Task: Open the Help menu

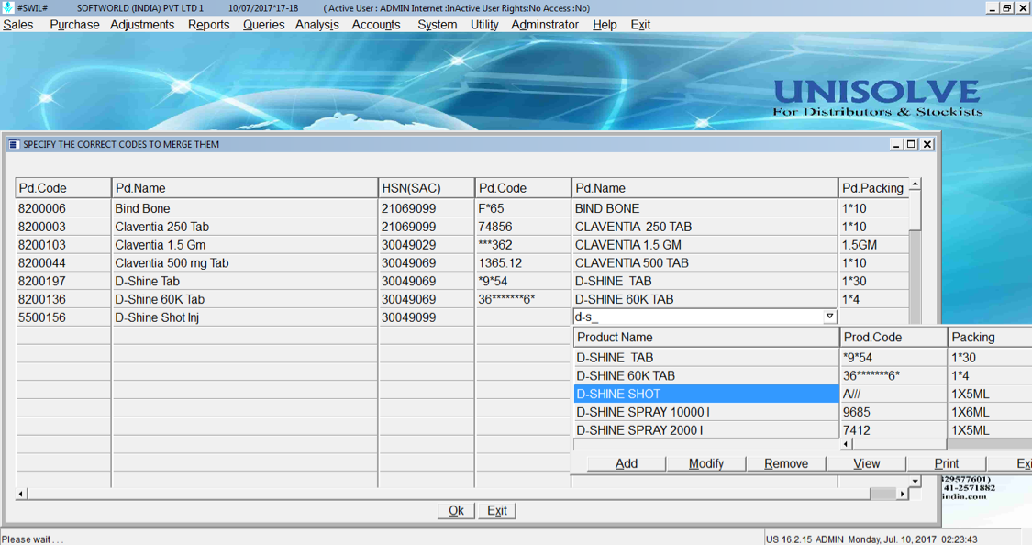Action: click(x=605, y=25)
